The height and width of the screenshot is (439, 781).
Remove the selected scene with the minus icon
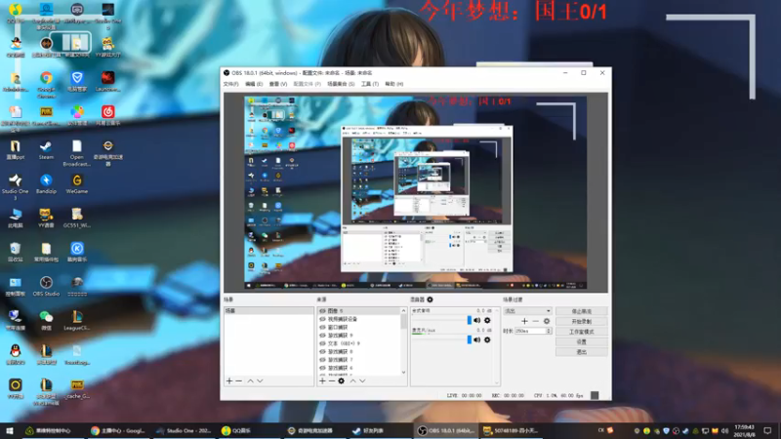click(x=238, y=380)
